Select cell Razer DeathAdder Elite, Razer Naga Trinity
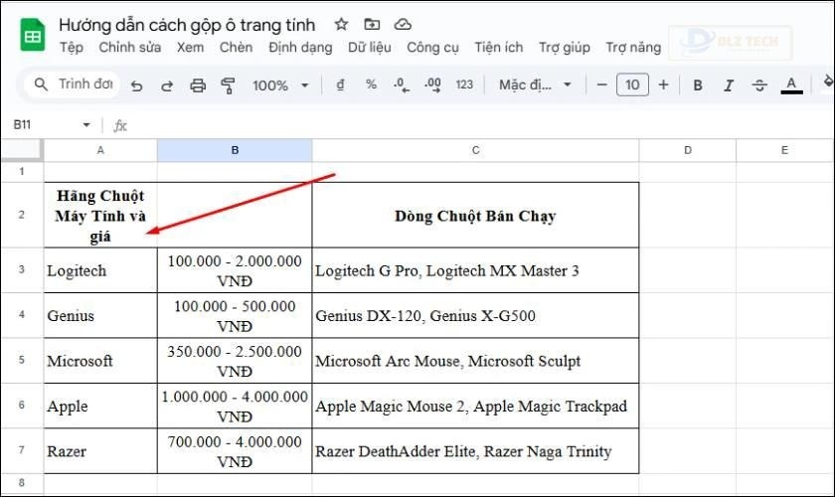 point(475,451)
